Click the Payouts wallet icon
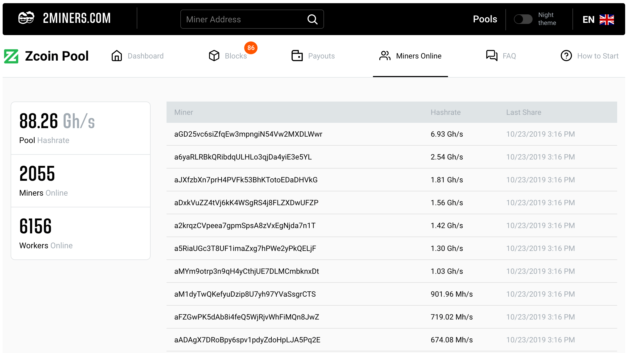The width and height of the screenshot is (631, 353). coord(297,56)
